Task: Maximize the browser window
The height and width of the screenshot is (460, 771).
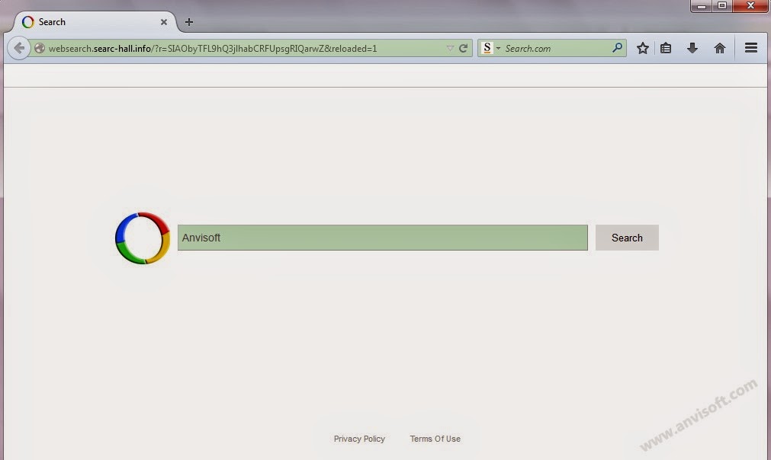Action: tap(722, 6)
